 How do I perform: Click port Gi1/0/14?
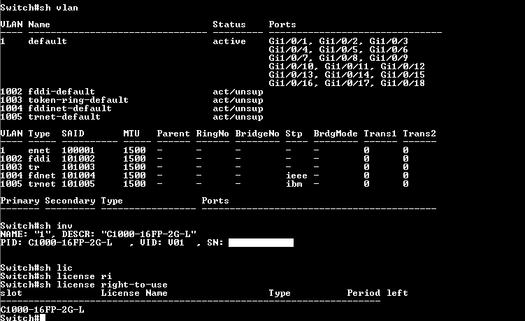point(347,75)
